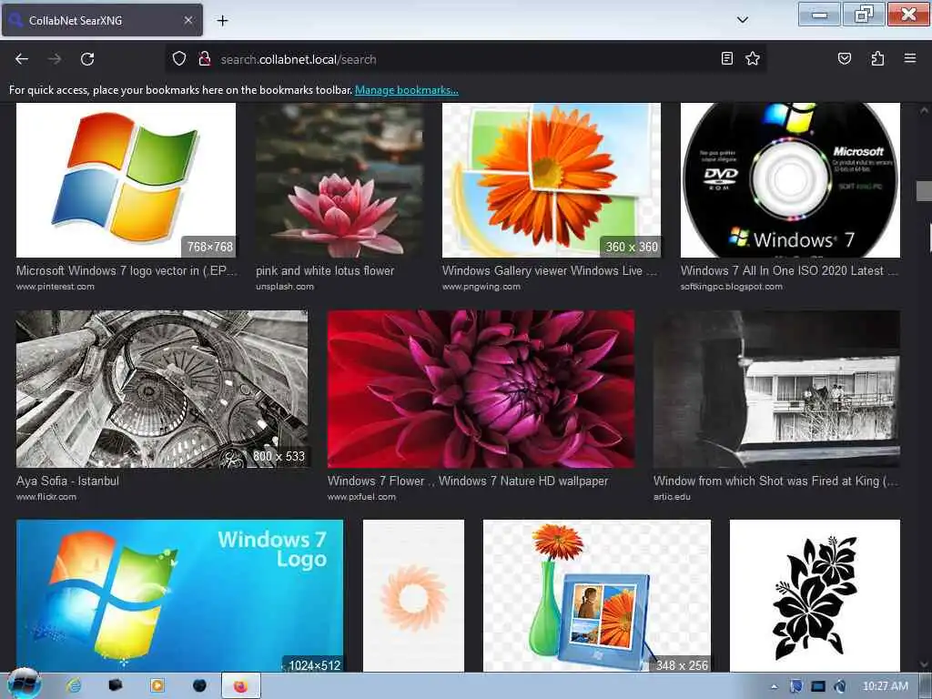Screen dimensions: 932x699
Task: Go back to the previous page
Action: click(x=22, y=59)
